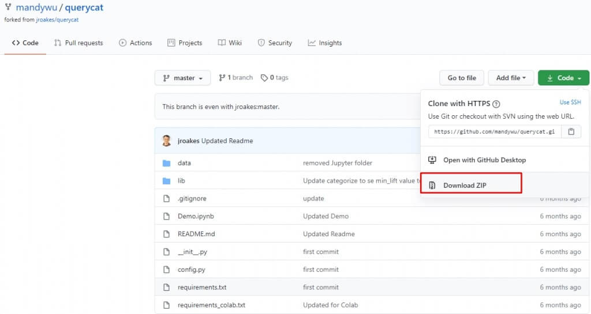Open the lib folder
The height and width of the screenshot is (314, 591).
181,180
